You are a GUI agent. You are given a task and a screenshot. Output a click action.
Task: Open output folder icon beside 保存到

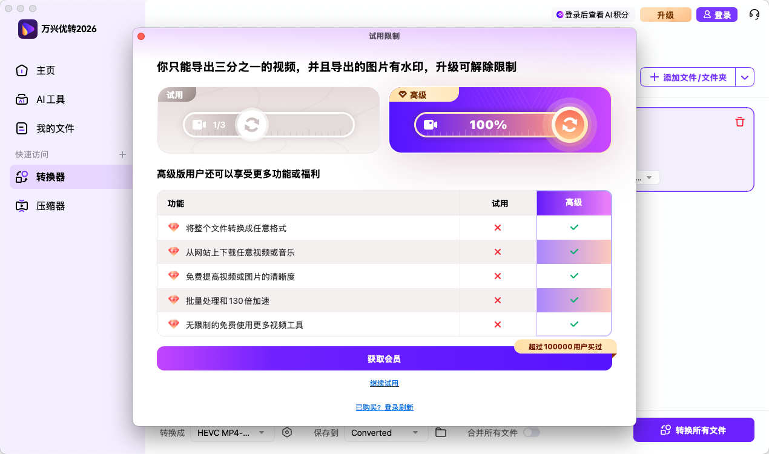point(440,432)
